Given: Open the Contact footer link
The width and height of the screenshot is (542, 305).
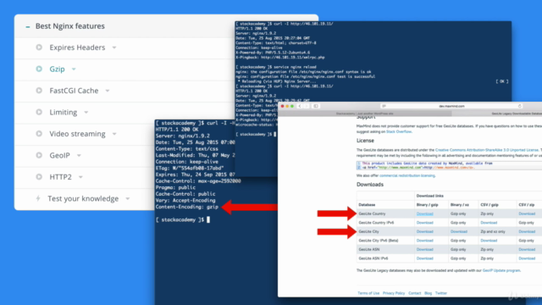Looking at the screenshot, I should (x=414, y=293).
